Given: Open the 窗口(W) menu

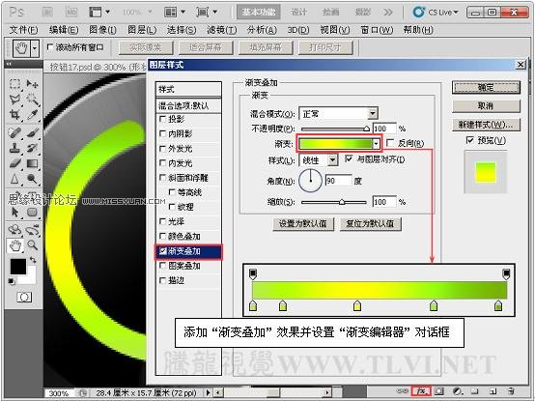Looking at the screenshot, I should coord(377,30).
